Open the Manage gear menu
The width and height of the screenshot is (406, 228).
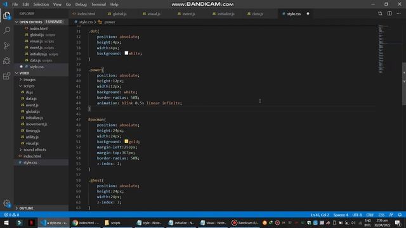[x=7, y=203]
